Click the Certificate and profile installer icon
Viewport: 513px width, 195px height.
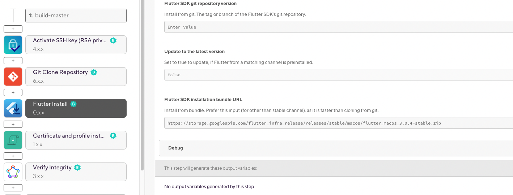pyautogui.click(x=13, y=140)
